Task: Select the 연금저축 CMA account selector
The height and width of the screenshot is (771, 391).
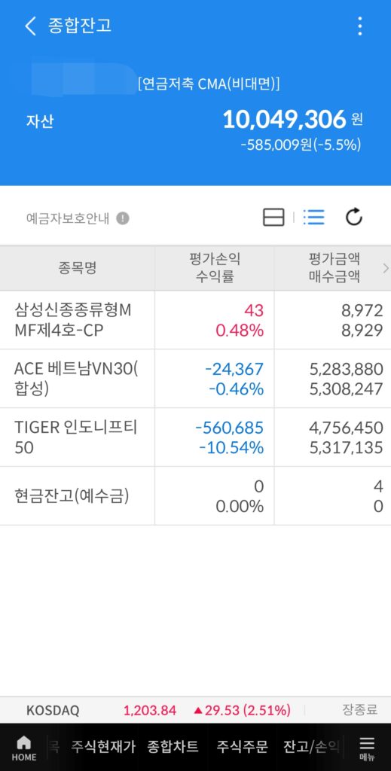Action: coord(209,84)
